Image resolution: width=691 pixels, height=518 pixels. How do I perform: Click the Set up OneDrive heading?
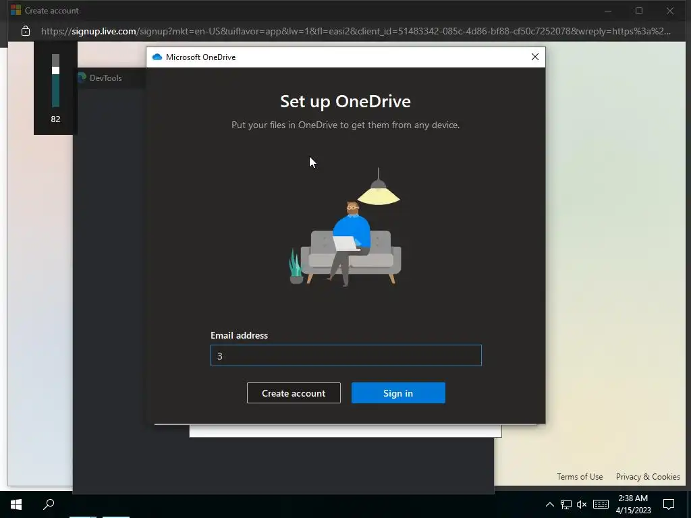[x=345, y=101]
